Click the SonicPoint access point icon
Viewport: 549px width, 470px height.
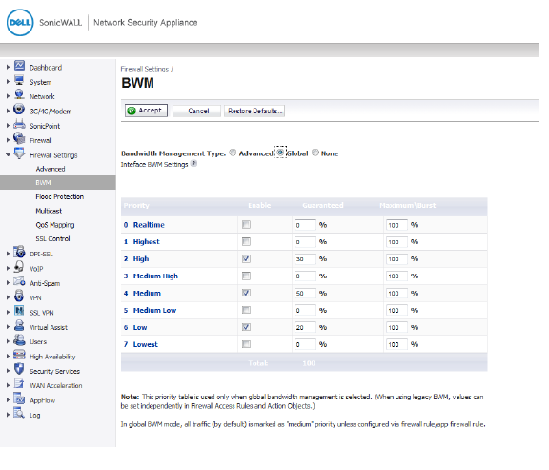pos(19,124)
